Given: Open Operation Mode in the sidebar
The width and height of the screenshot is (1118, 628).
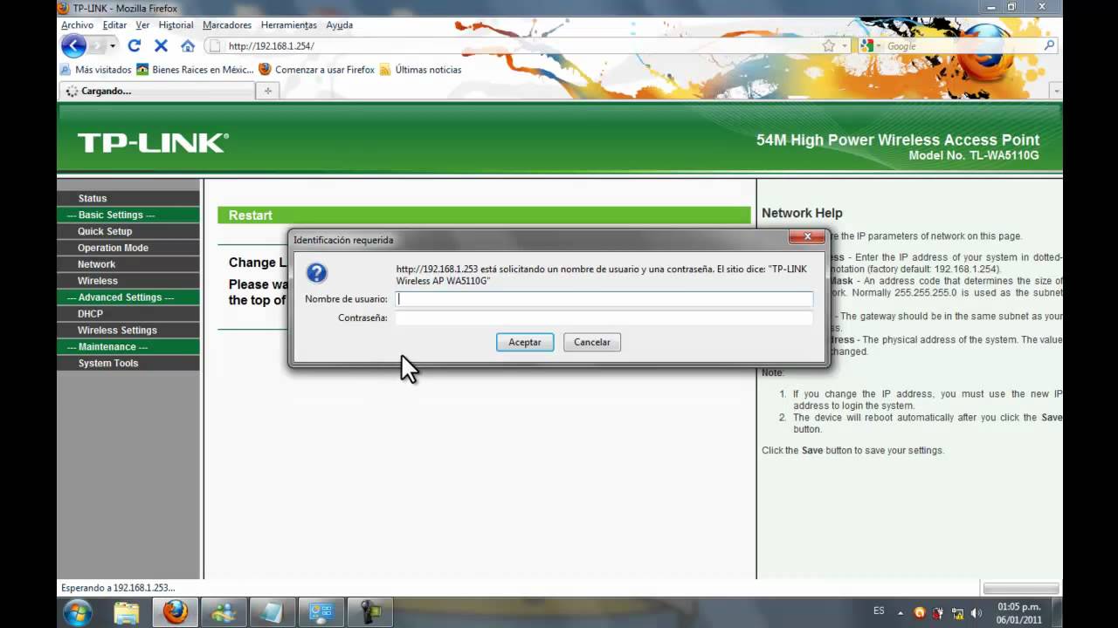Looking at the screenshot, I should click(x=113, y=248).
